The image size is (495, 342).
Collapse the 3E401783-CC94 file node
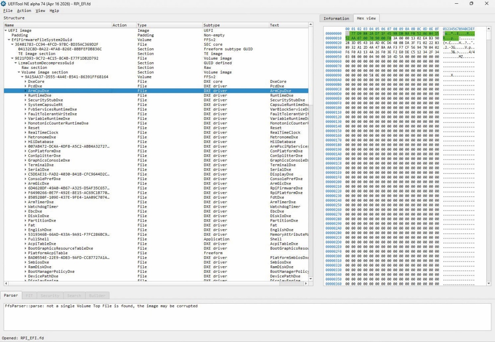12,45
